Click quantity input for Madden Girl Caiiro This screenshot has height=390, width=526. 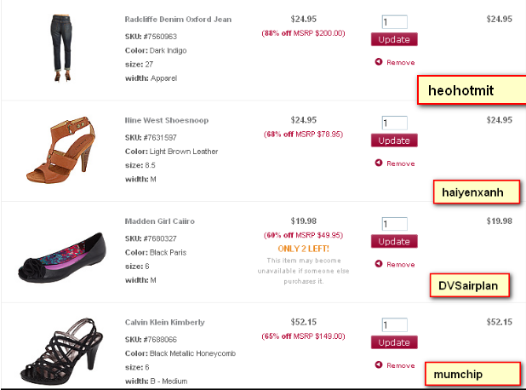[395, 224]
